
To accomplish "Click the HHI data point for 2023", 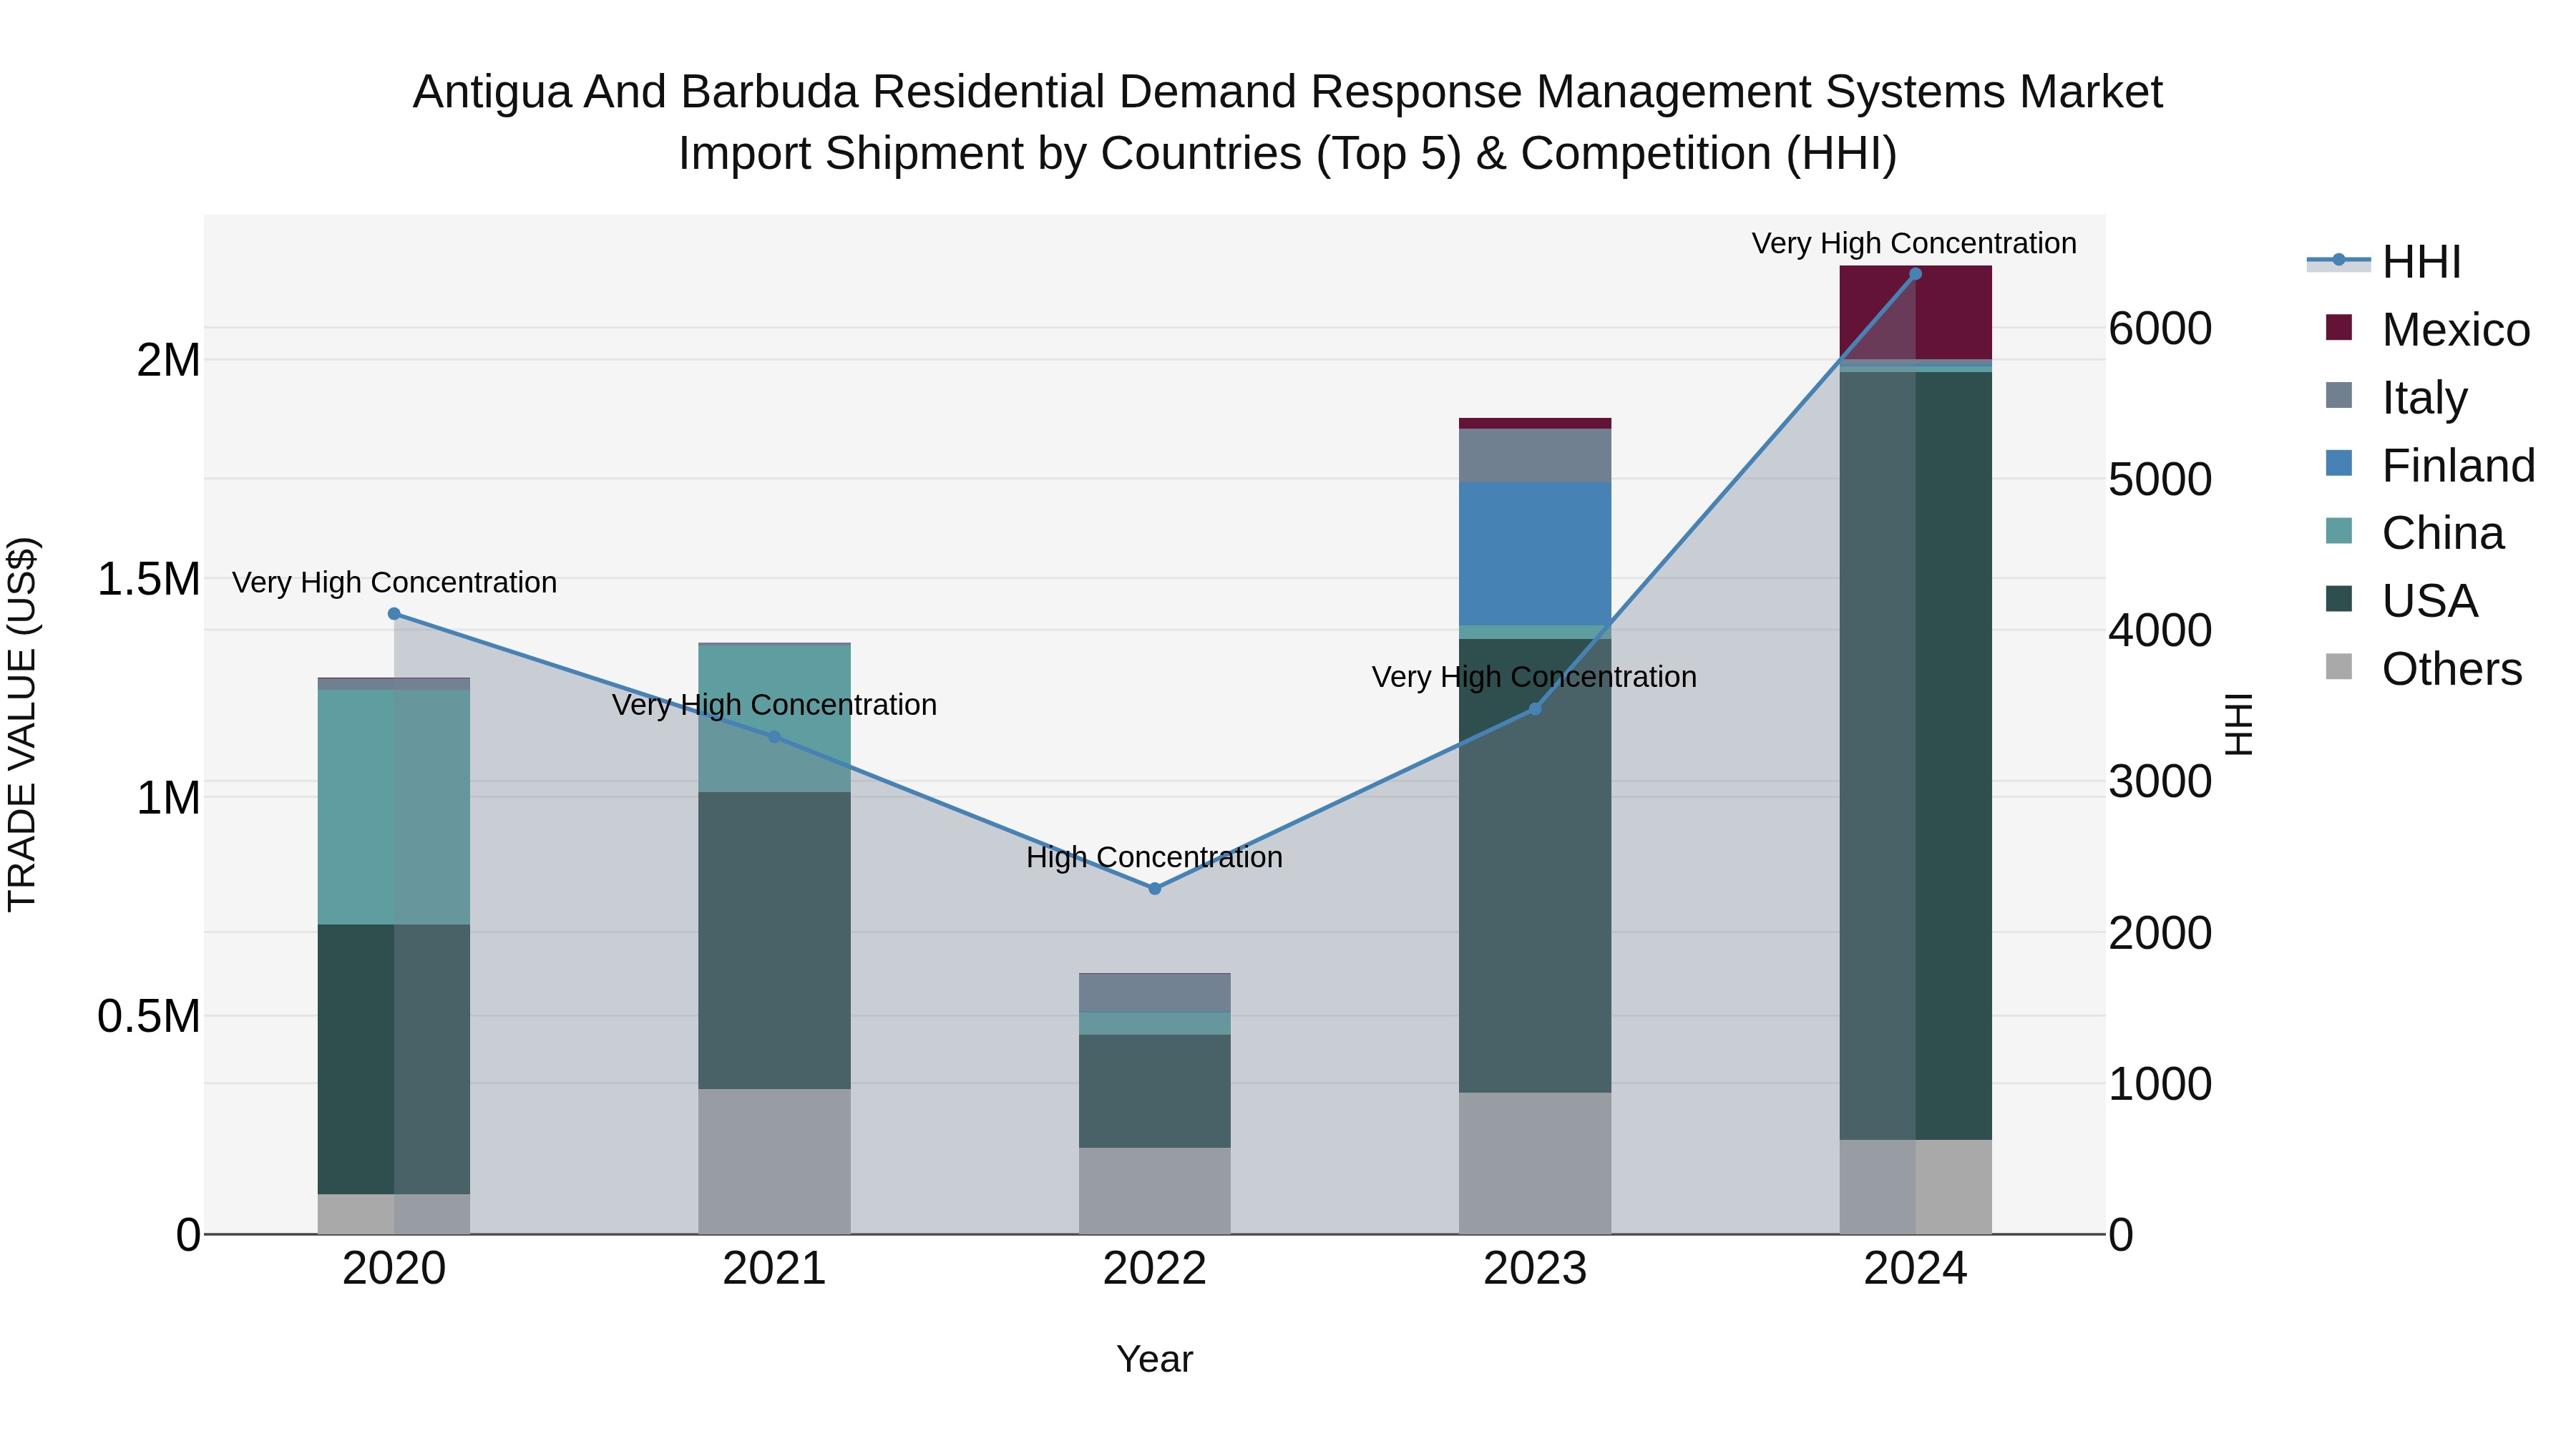I will (x=1535, y=709).
